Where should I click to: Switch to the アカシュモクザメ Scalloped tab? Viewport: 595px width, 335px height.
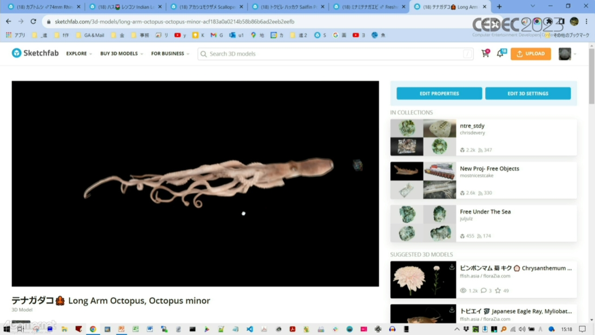point(207,7)
